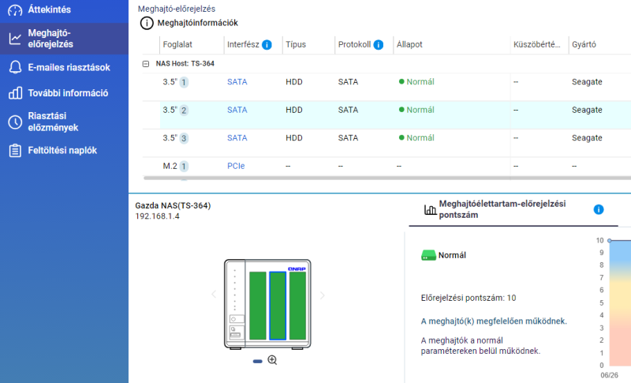Click the info icon beside Interfész header
This screenshot has width=631, height=383.
coord(267,45)
